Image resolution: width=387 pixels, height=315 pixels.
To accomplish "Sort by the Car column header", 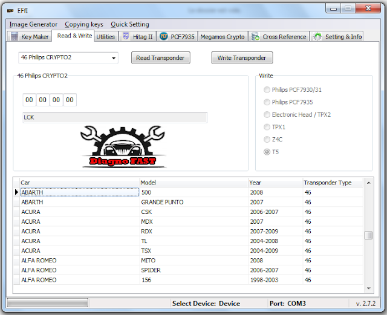I will tap(79, 183).
